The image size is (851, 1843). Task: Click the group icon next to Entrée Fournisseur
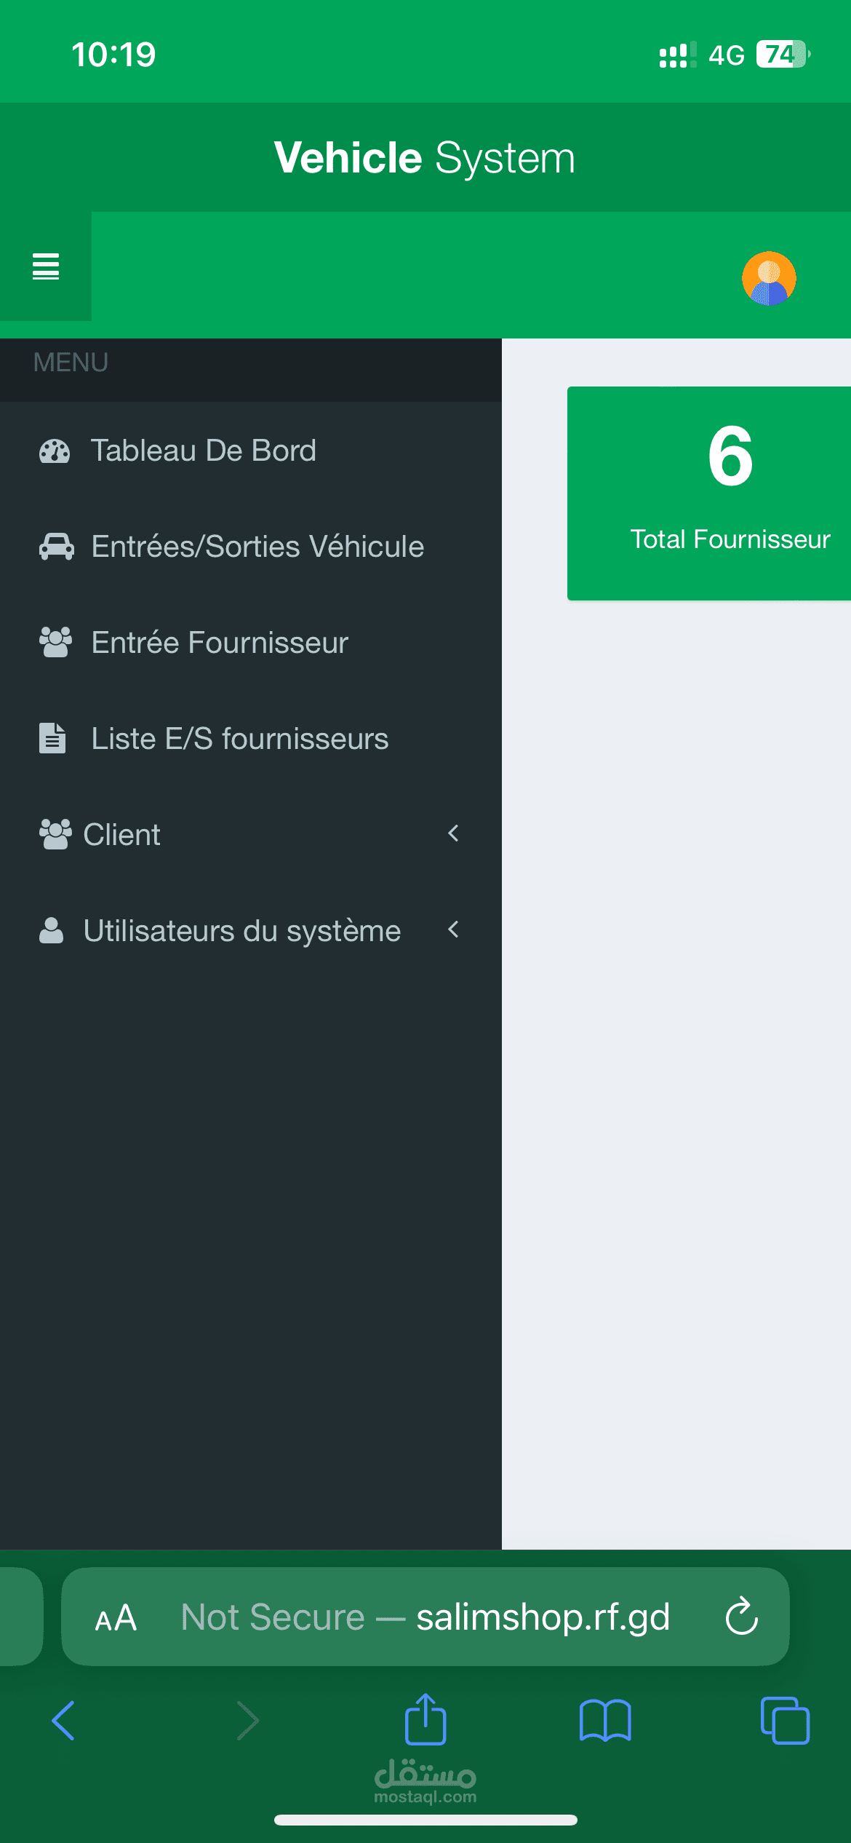click(x=55, y=643)
